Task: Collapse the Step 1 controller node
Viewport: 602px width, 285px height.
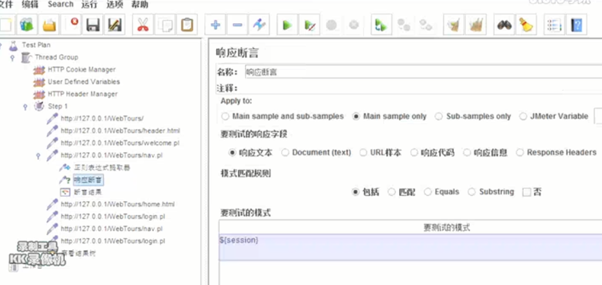Action: point(25,107)
